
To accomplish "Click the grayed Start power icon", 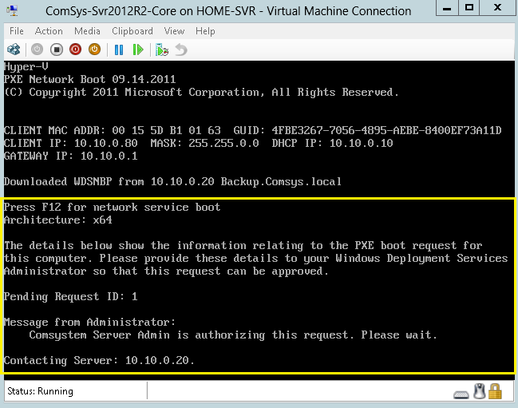I will coord(37,50).
